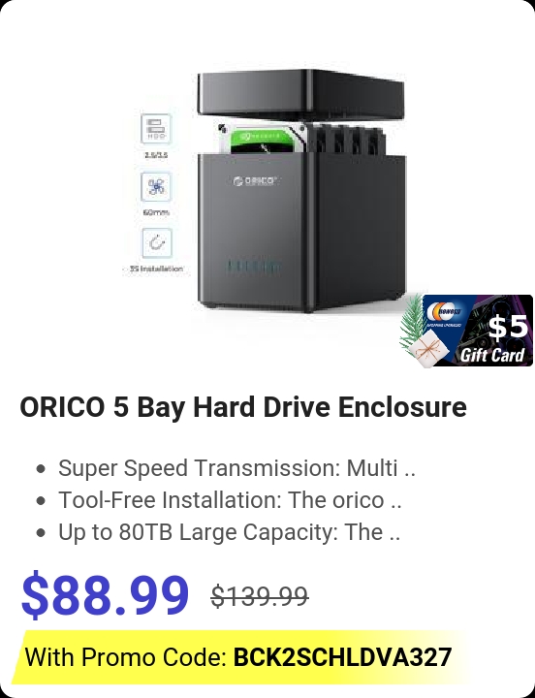This screenshot has height=698, width=535.
Task: Click the ORICO logo on the enclosure
Action: point(256,180)
